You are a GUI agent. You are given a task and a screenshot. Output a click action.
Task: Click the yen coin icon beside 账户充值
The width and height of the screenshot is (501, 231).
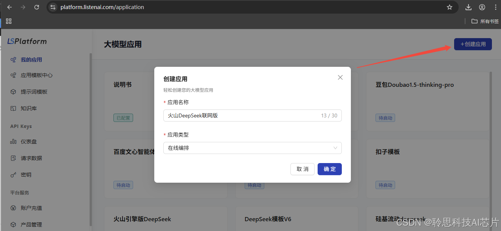click(13, 208)
